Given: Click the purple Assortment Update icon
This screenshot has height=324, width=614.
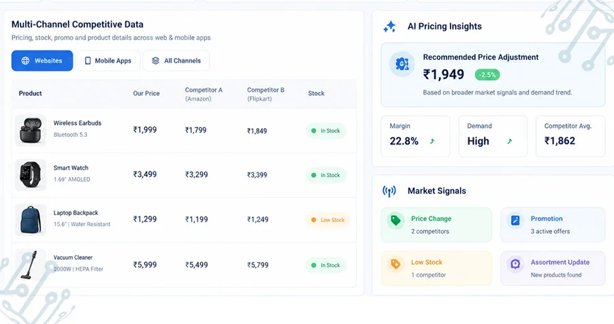Looking at the screenshot, I should coord(515,264).
